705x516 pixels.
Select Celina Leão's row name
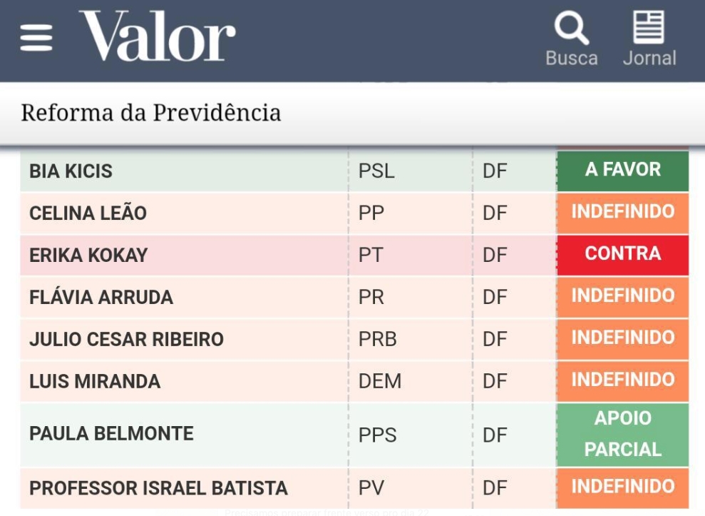pyautogui.click(x=88, y=213)
